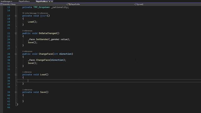Viewport: 201px width, 113px height.
Task: Click _nationality field name on line 15
Action: (59, 7)
